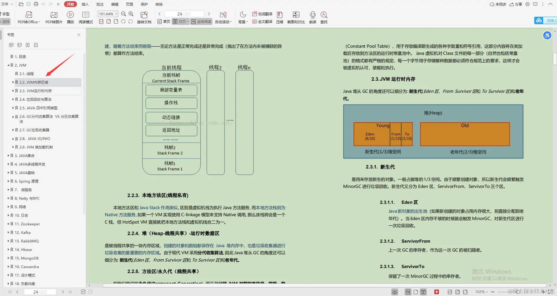Collapse the 2. JVM bookmark node
This screenshot has width=557, height=296.
(x=9, y=65)
